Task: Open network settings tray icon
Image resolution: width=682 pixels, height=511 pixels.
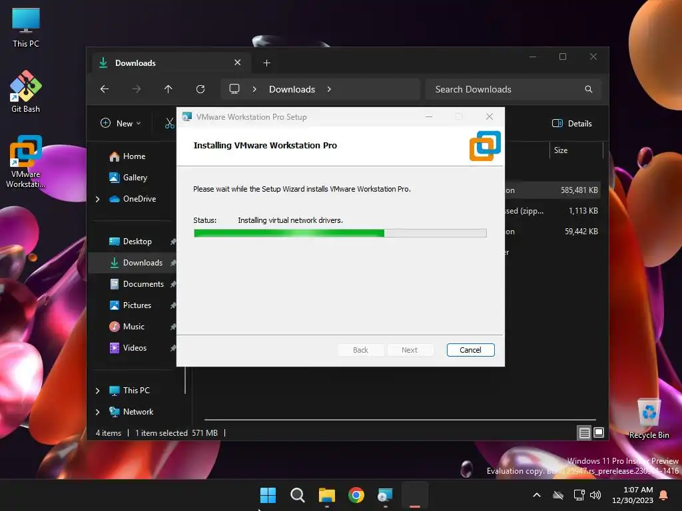Action: coord(579,495)
